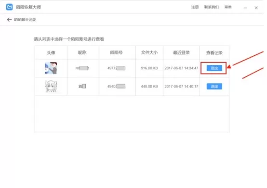
Task: Click the 2017-06-07 14:34:47 login time
Action: click(x=181, y=68)
